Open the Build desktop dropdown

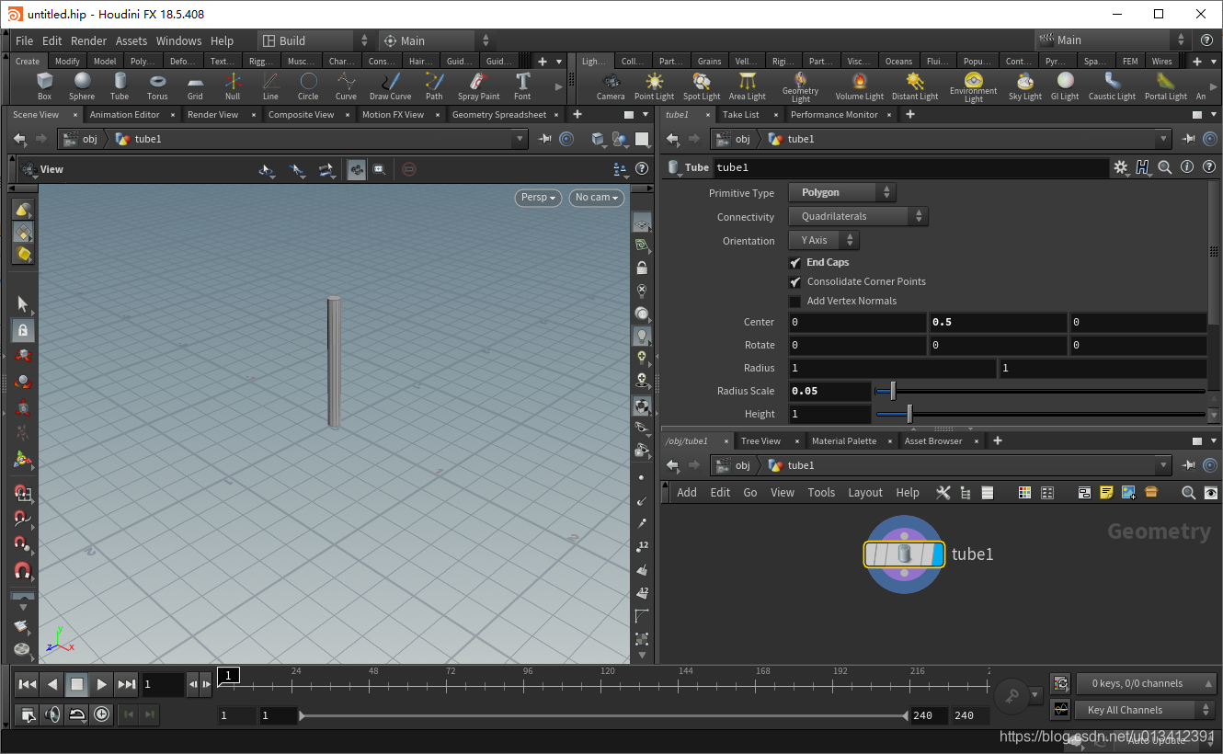pos(315,40)
